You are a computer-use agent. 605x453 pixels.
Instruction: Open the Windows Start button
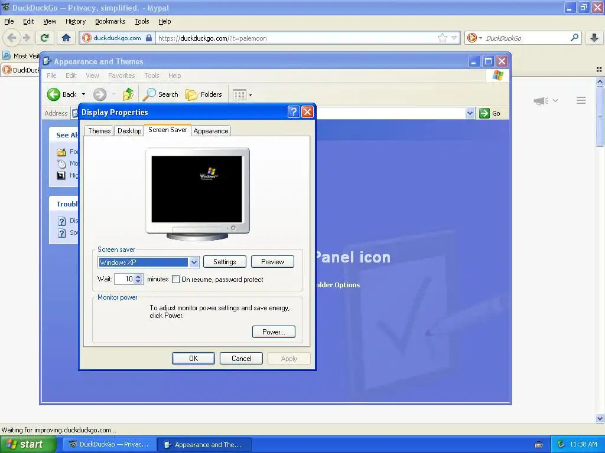tap(28, 444)
